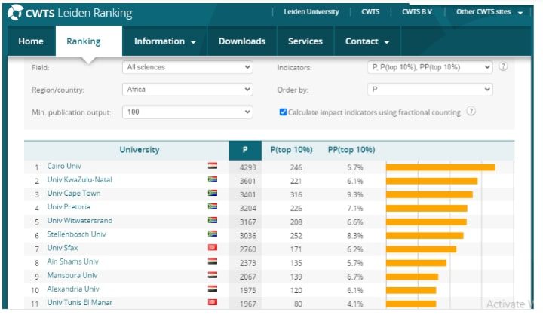This screenshot has width=543, height=315.
Task: Expand the Other CWTS sites menu
Action: coord(489,12)
